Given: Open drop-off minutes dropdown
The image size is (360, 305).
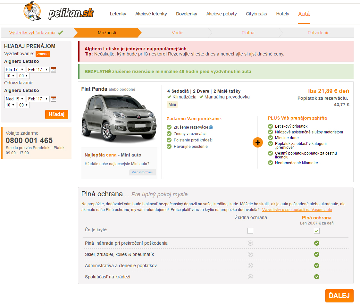Looking at the screenshot, I should (24, 105).
